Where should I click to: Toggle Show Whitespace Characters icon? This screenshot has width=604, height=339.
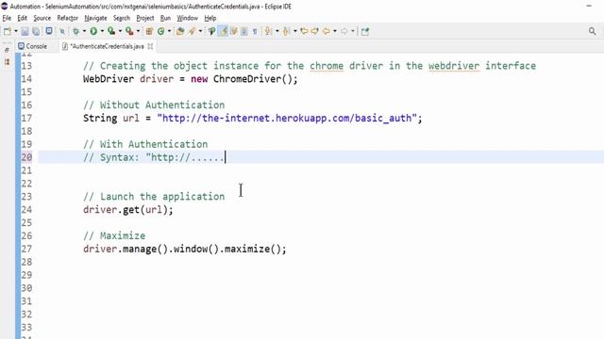point(255,31)
